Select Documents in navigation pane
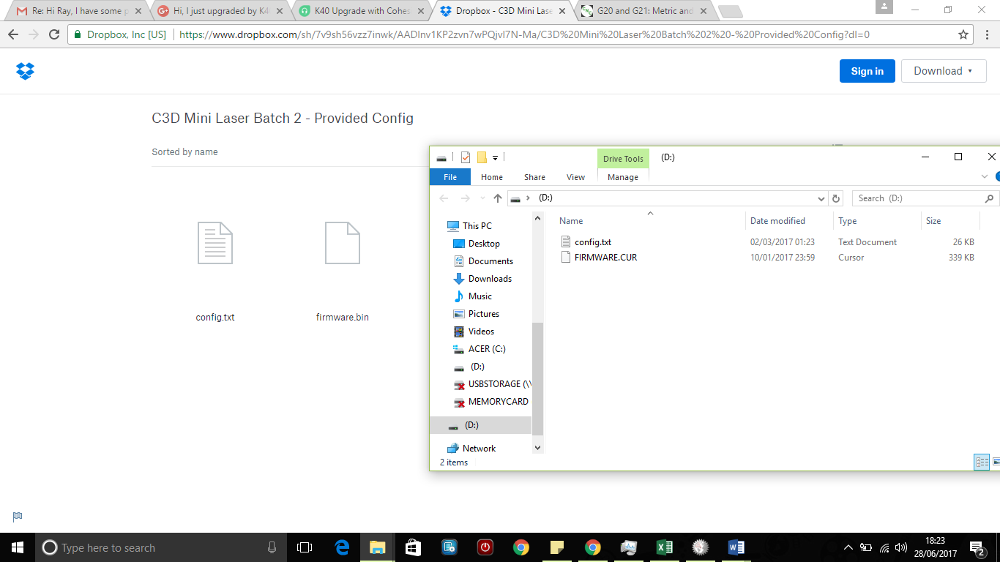 click(483, 261)
